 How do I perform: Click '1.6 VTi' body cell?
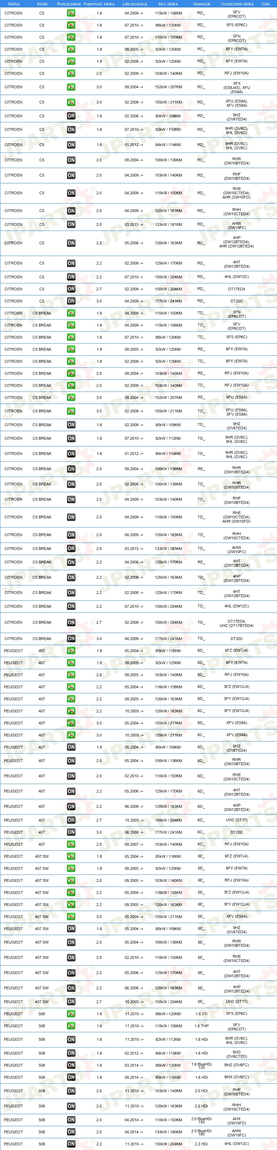click(x=202, y=1013)
